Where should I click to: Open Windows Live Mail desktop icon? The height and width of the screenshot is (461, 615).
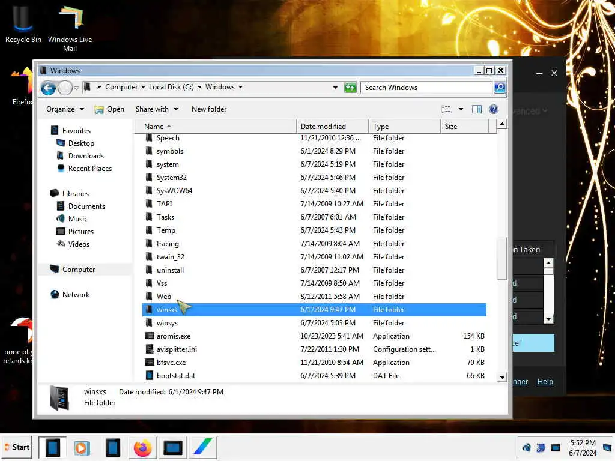point(70,28)
